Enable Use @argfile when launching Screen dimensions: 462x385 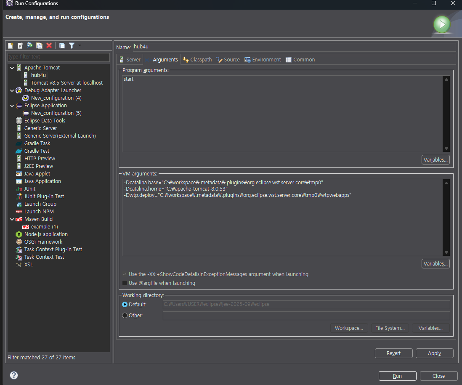[x=125, y=283]
